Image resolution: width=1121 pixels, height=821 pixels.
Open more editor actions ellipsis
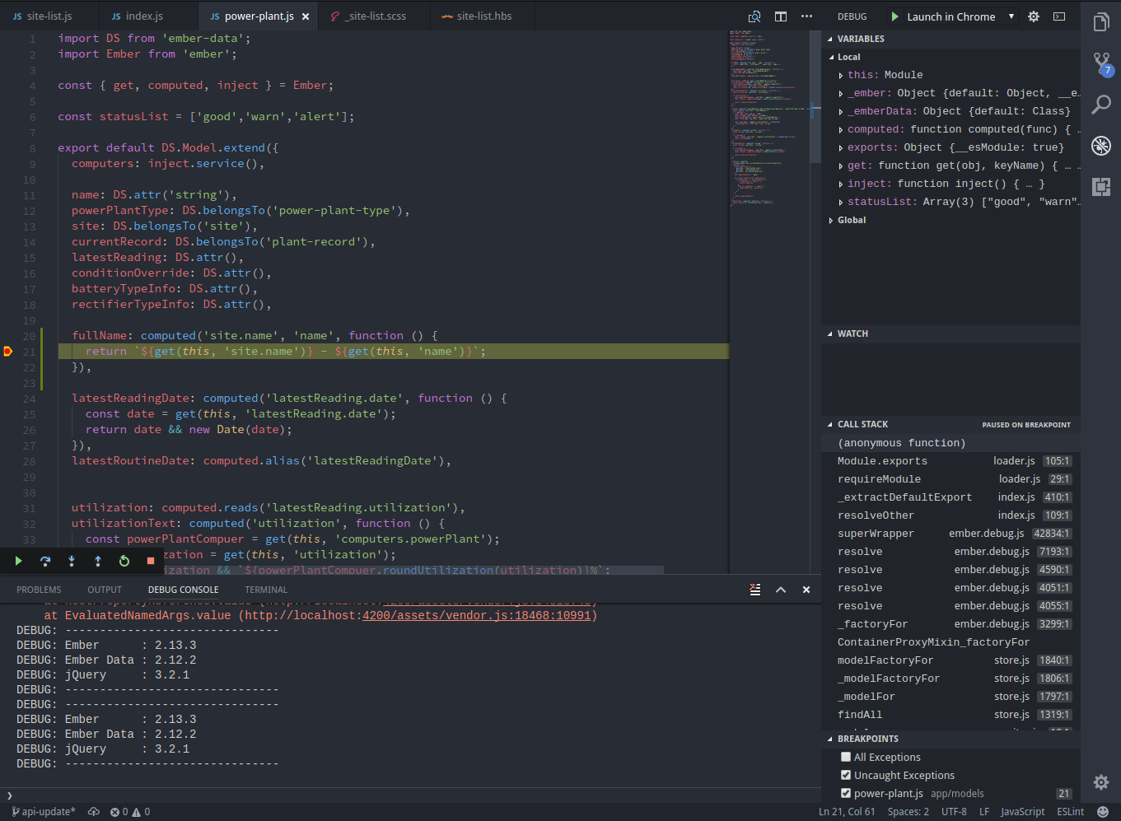pos(806,16)
